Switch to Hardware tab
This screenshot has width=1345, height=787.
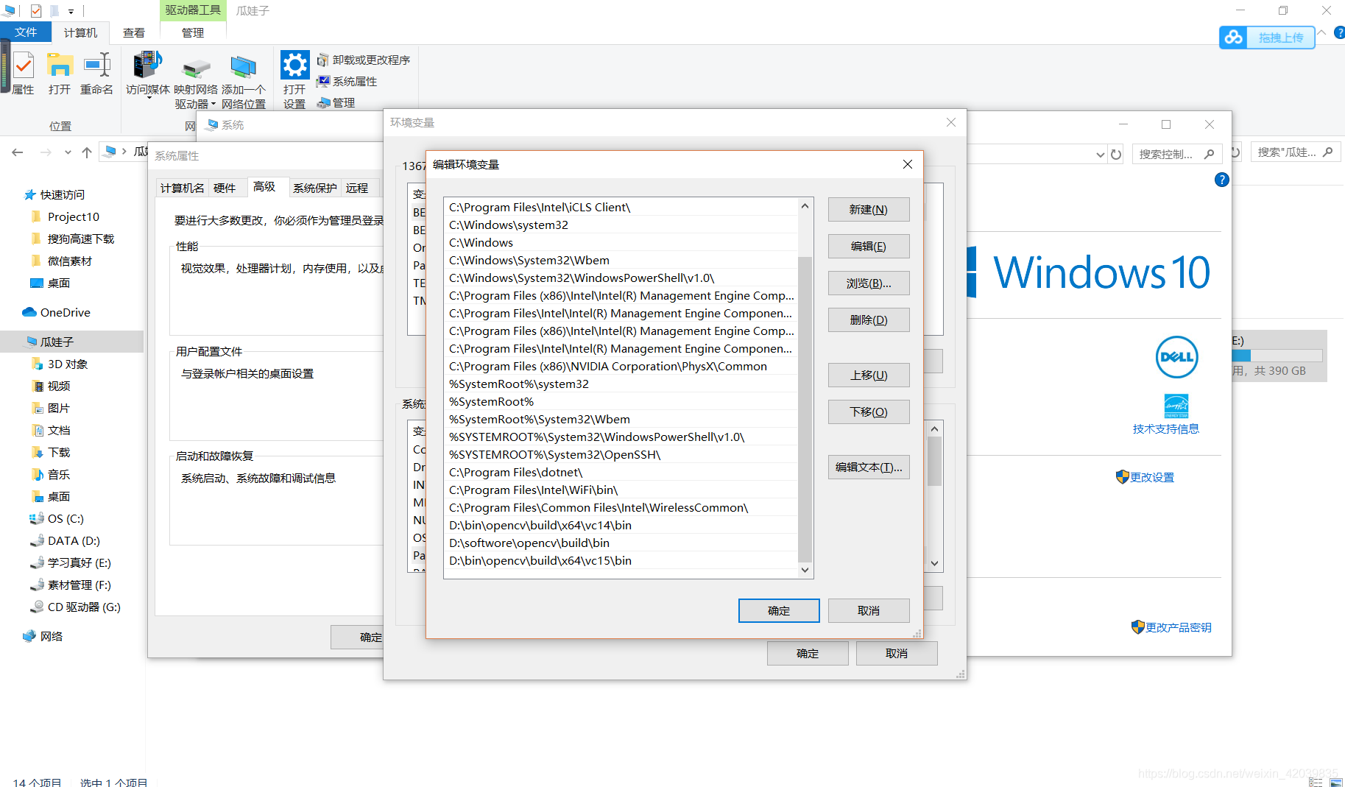pos(225,188)
